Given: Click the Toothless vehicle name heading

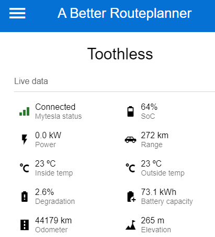Looking at the screenshot, I should click(x=120, y=54).
